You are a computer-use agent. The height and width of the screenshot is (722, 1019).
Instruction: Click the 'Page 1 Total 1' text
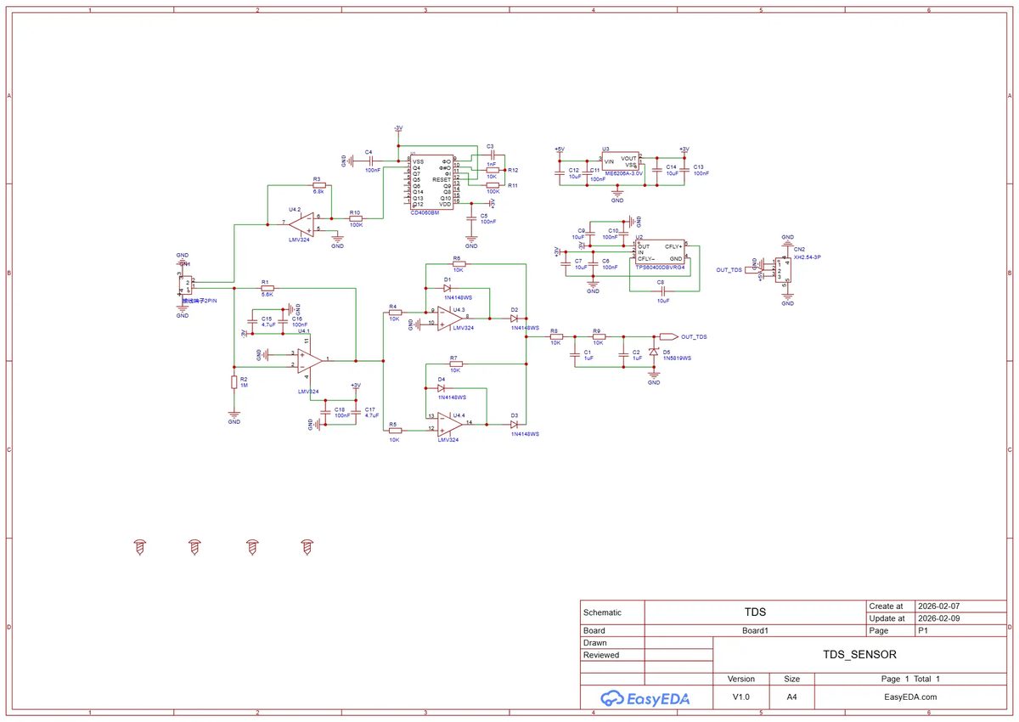(x=910, y=679)
